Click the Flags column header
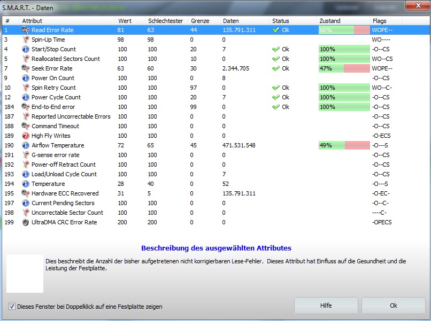 pos(386,21)
